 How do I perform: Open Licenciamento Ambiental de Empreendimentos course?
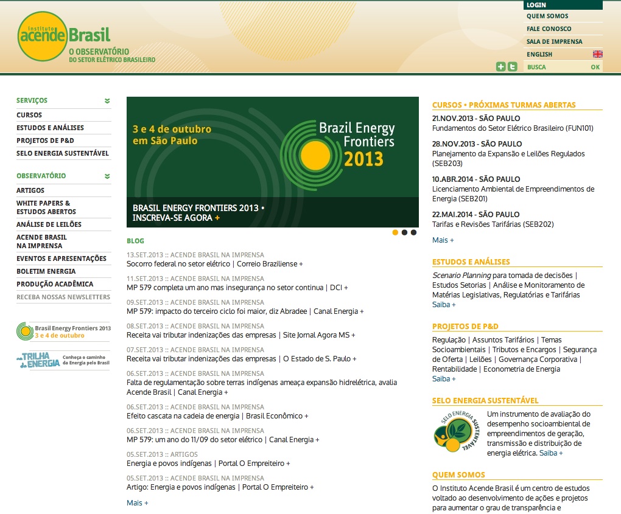(x=513, y=194)
